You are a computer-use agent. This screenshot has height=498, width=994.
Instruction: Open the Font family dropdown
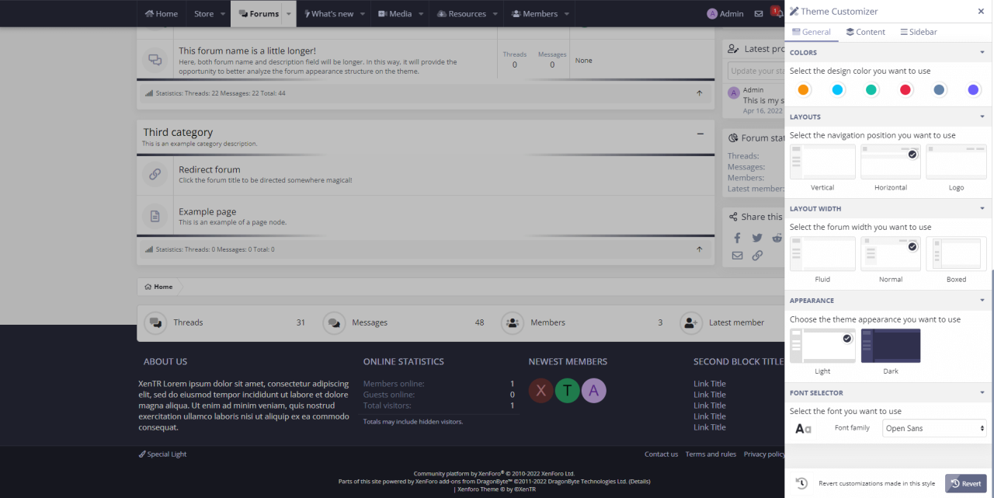935,428
